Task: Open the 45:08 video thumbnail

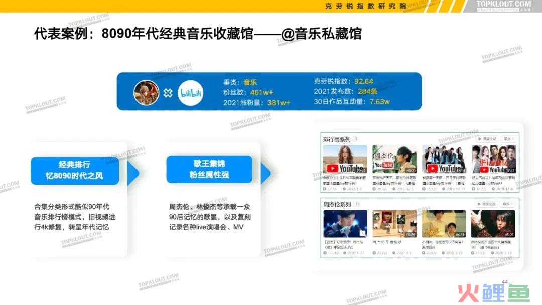Action: [493, 224]
